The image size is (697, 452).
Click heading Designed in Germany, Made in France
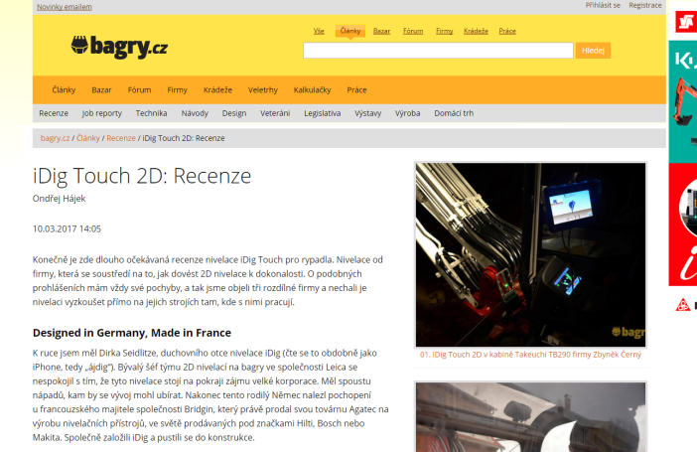pos(132,333)
